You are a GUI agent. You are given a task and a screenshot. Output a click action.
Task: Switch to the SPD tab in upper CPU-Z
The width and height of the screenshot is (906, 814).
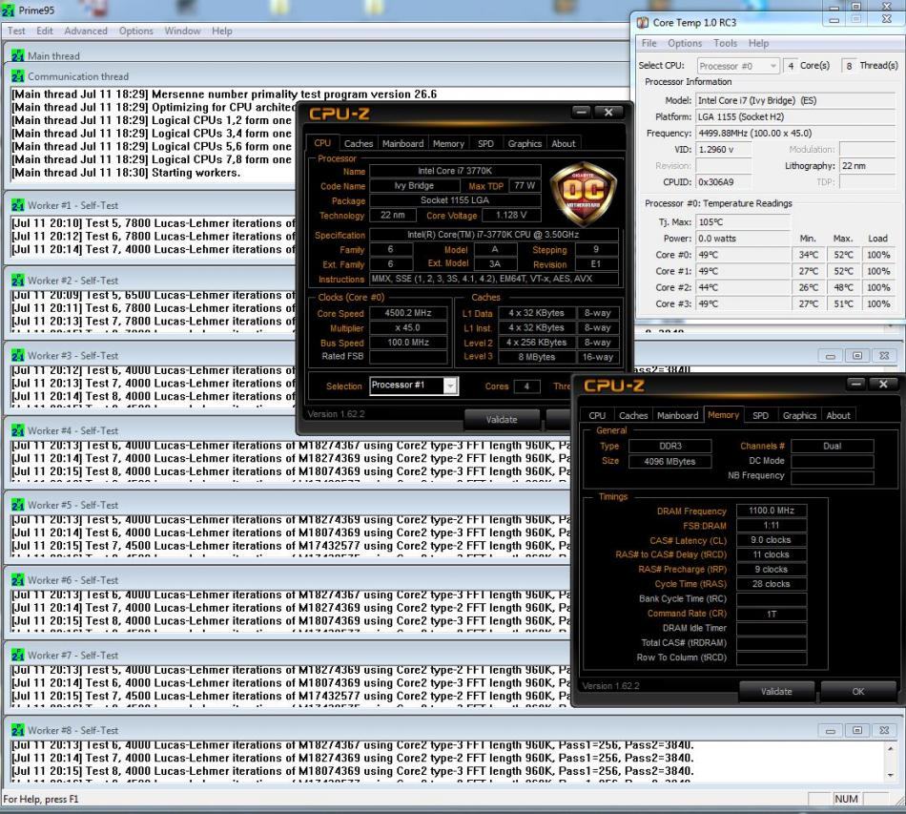pyautogui.click(x=485, y=144)
